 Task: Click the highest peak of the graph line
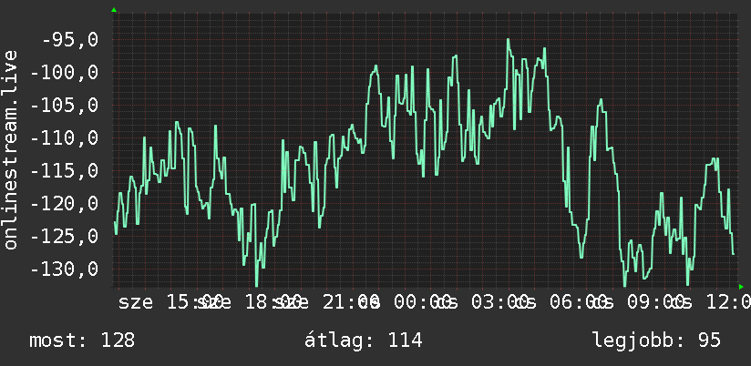(508, 40)
